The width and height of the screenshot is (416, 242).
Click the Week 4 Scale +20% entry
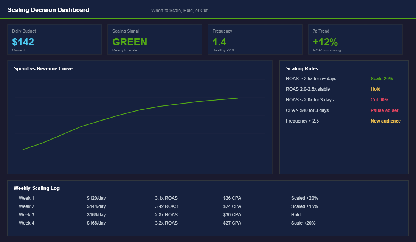coord(303,223)
